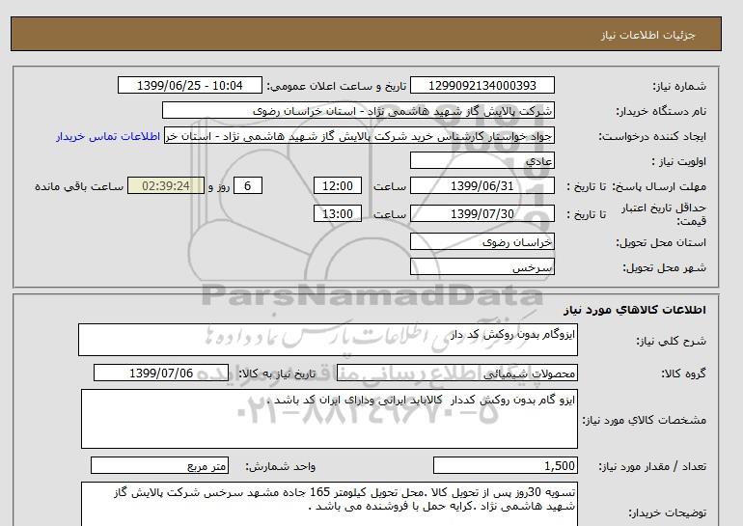Select delivery province field خراسان رضوی
Image resolution: width=743 pixels, height=526 pixels.
tap(482, 241)
